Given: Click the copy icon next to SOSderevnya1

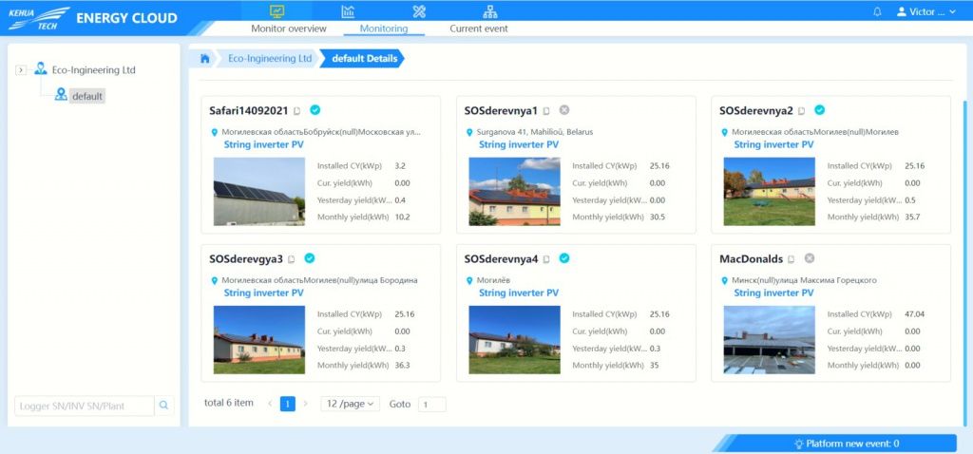Looking at the screenshot, I should pos(546,111).
